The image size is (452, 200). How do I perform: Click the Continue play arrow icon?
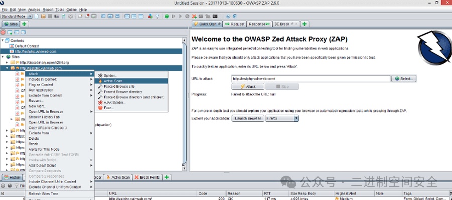pos(180,16)
